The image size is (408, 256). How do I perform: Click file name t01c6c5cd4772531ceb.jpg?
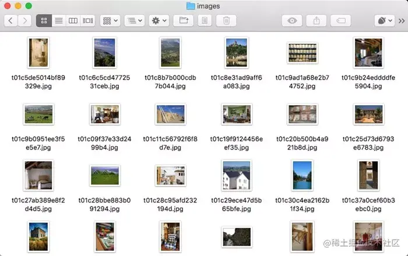point(104,82)
